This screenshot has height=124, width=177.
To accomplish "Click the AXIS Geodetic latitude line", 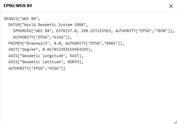I will click(x=46, y=62).
